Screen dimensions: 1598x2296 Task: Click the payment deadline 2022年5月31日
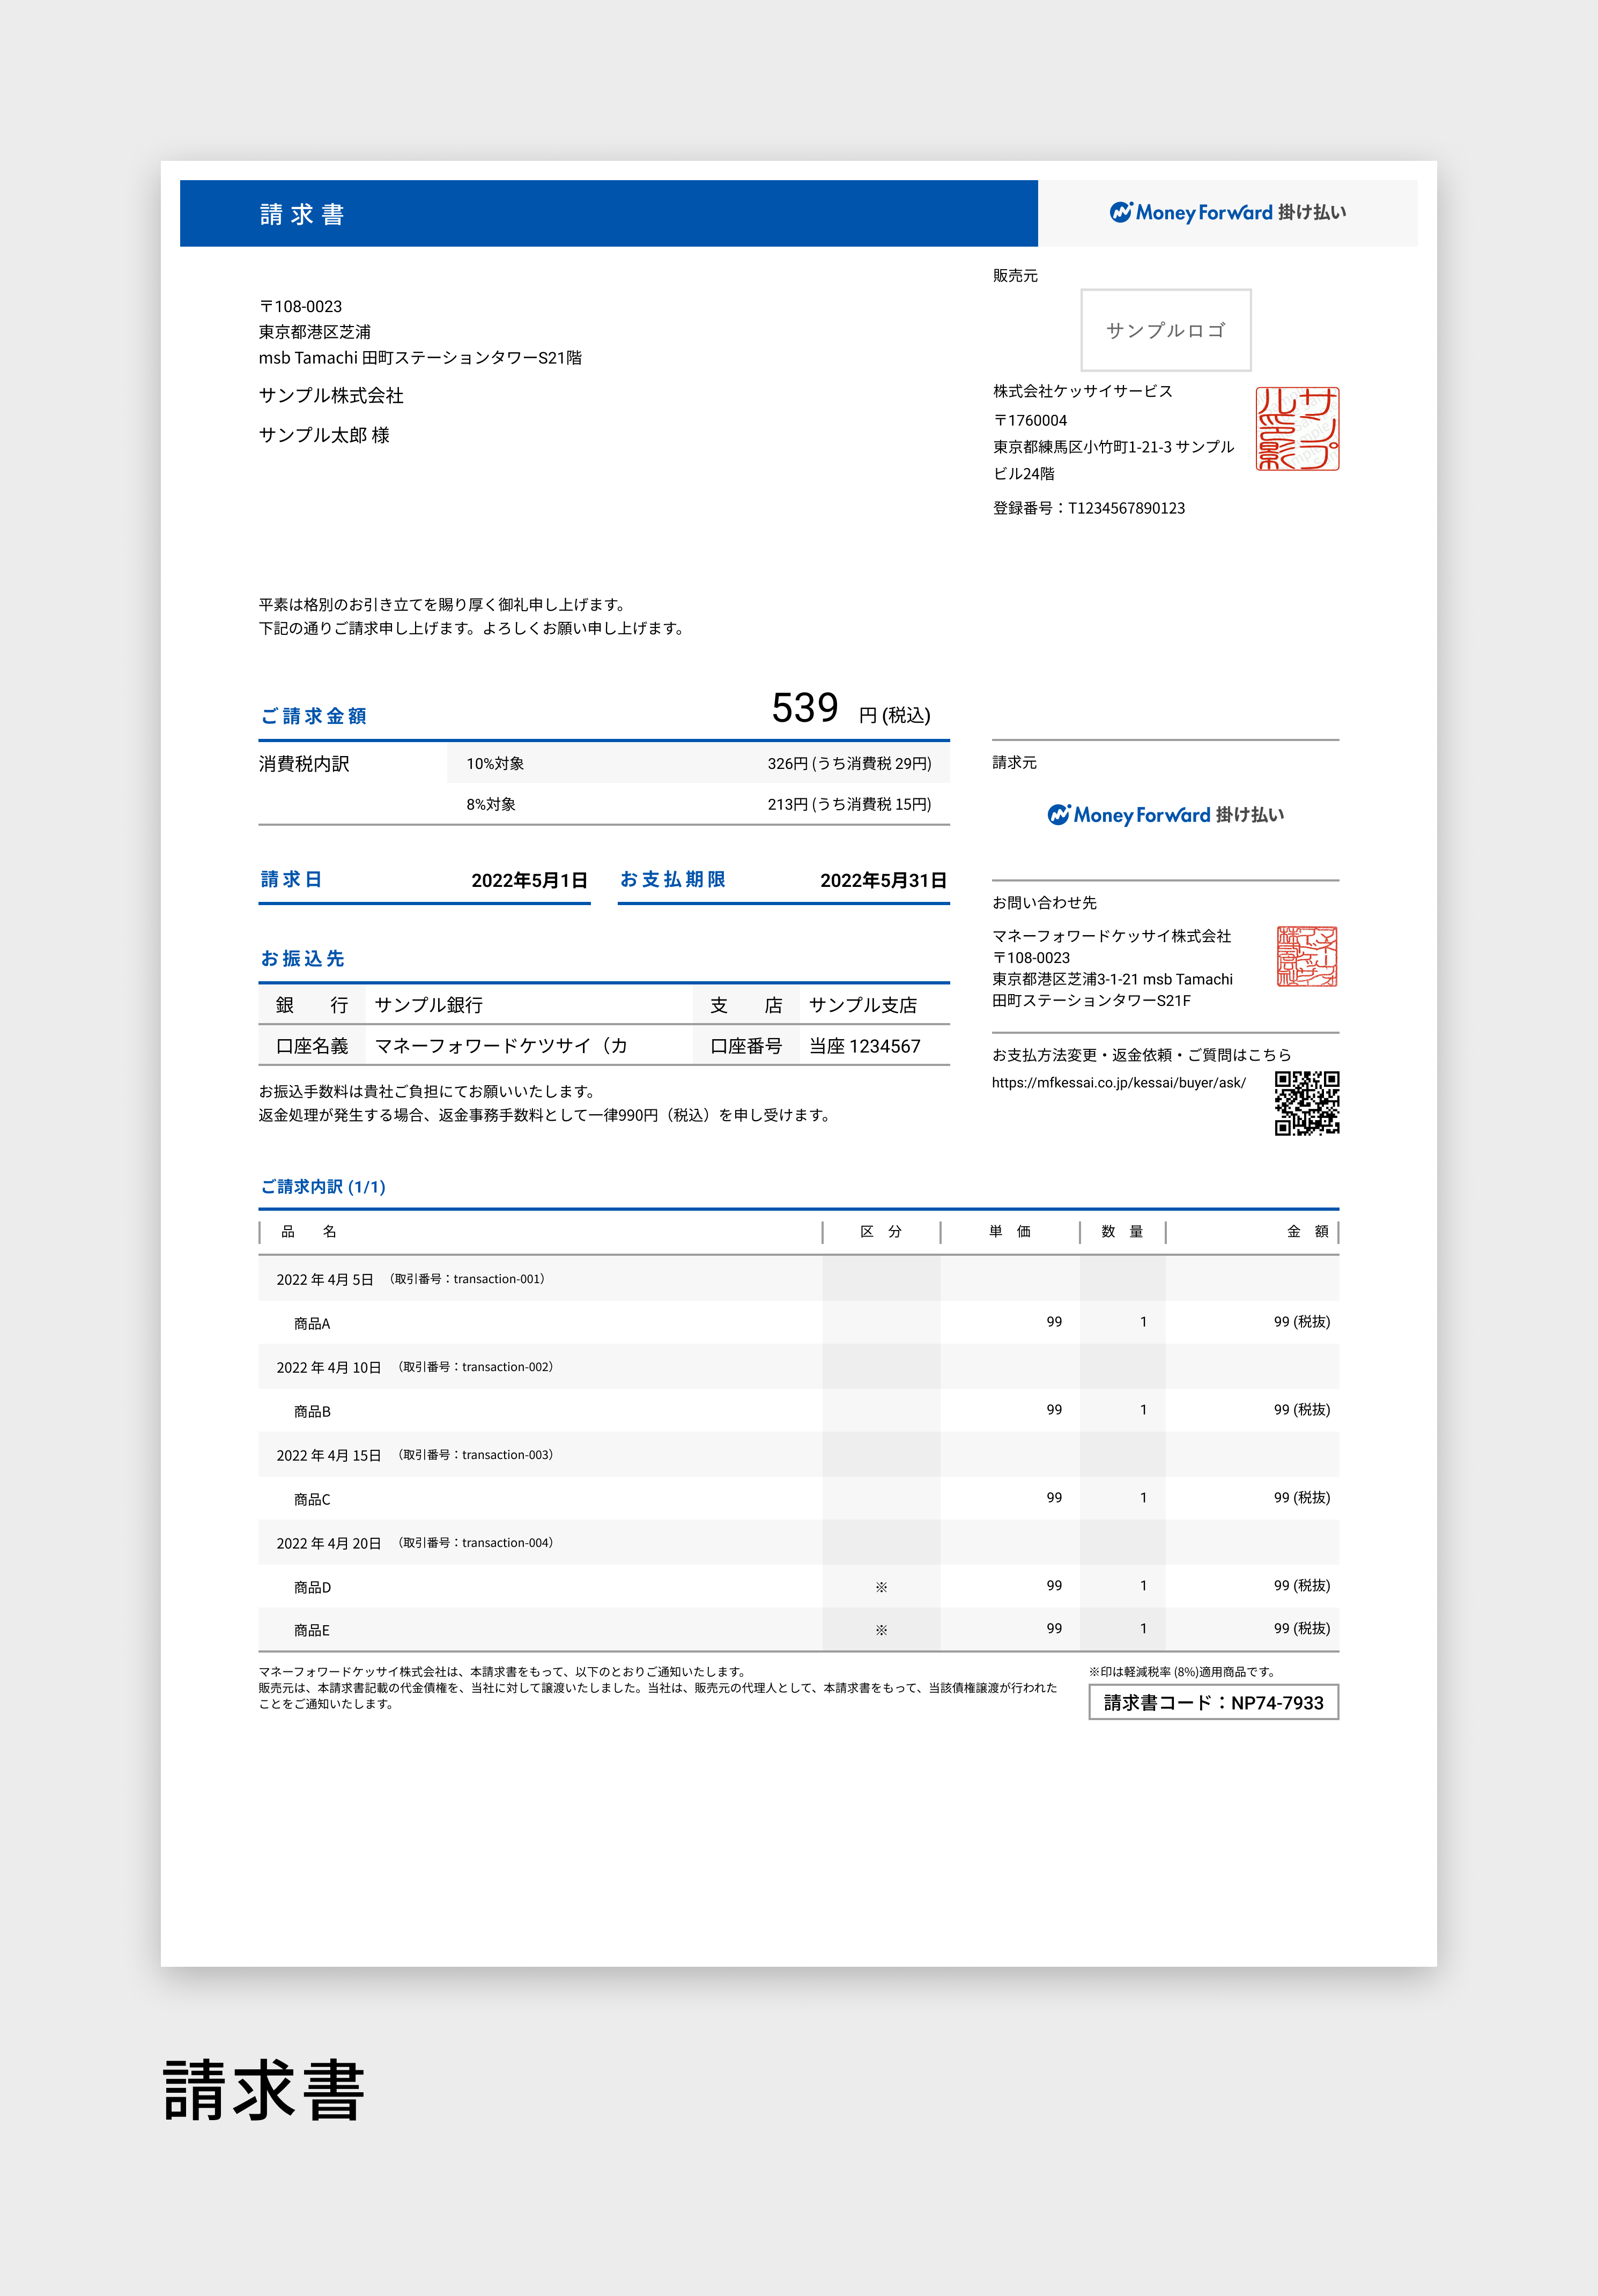[883, 880]
